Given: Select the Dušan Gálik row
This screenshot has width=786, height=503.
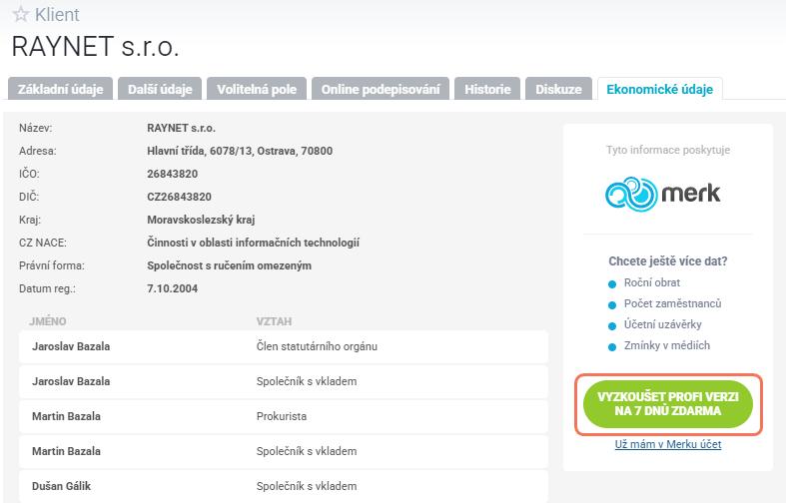Looking at the screenshot, I should tap(284, 486).
